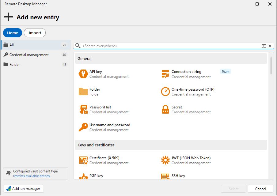The image size is (277, 196).
Task: Click the JWT (JSON Web Token) label
Action: pos(191,158)
